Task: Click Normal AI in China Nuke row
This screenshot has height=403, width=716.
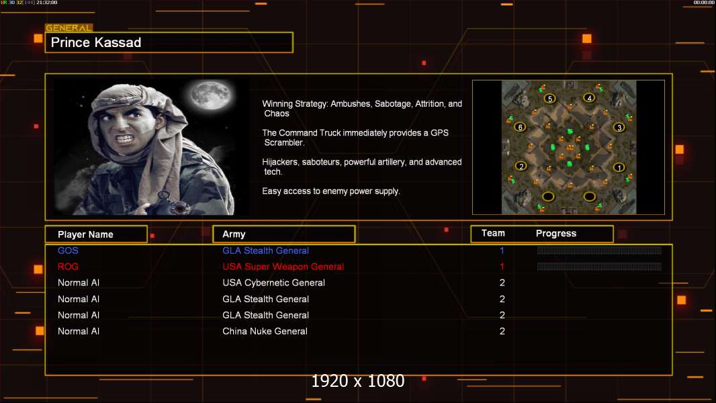Action: coord(79,331)
